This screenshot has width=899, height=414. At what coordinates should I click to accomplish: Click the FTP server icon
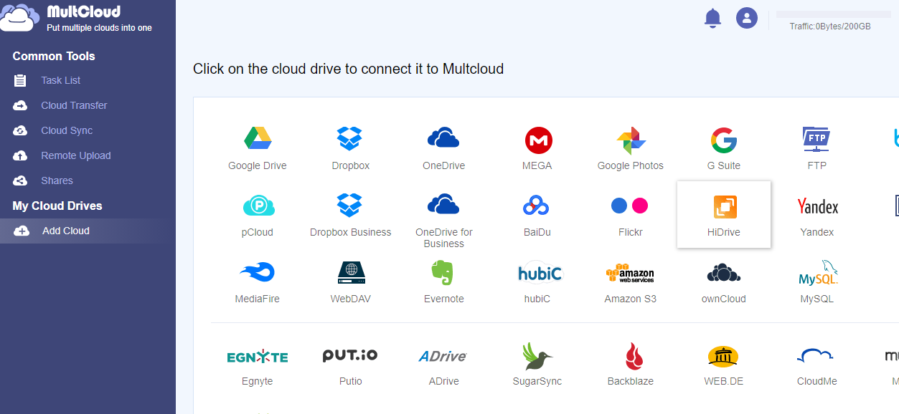point(816,139)
